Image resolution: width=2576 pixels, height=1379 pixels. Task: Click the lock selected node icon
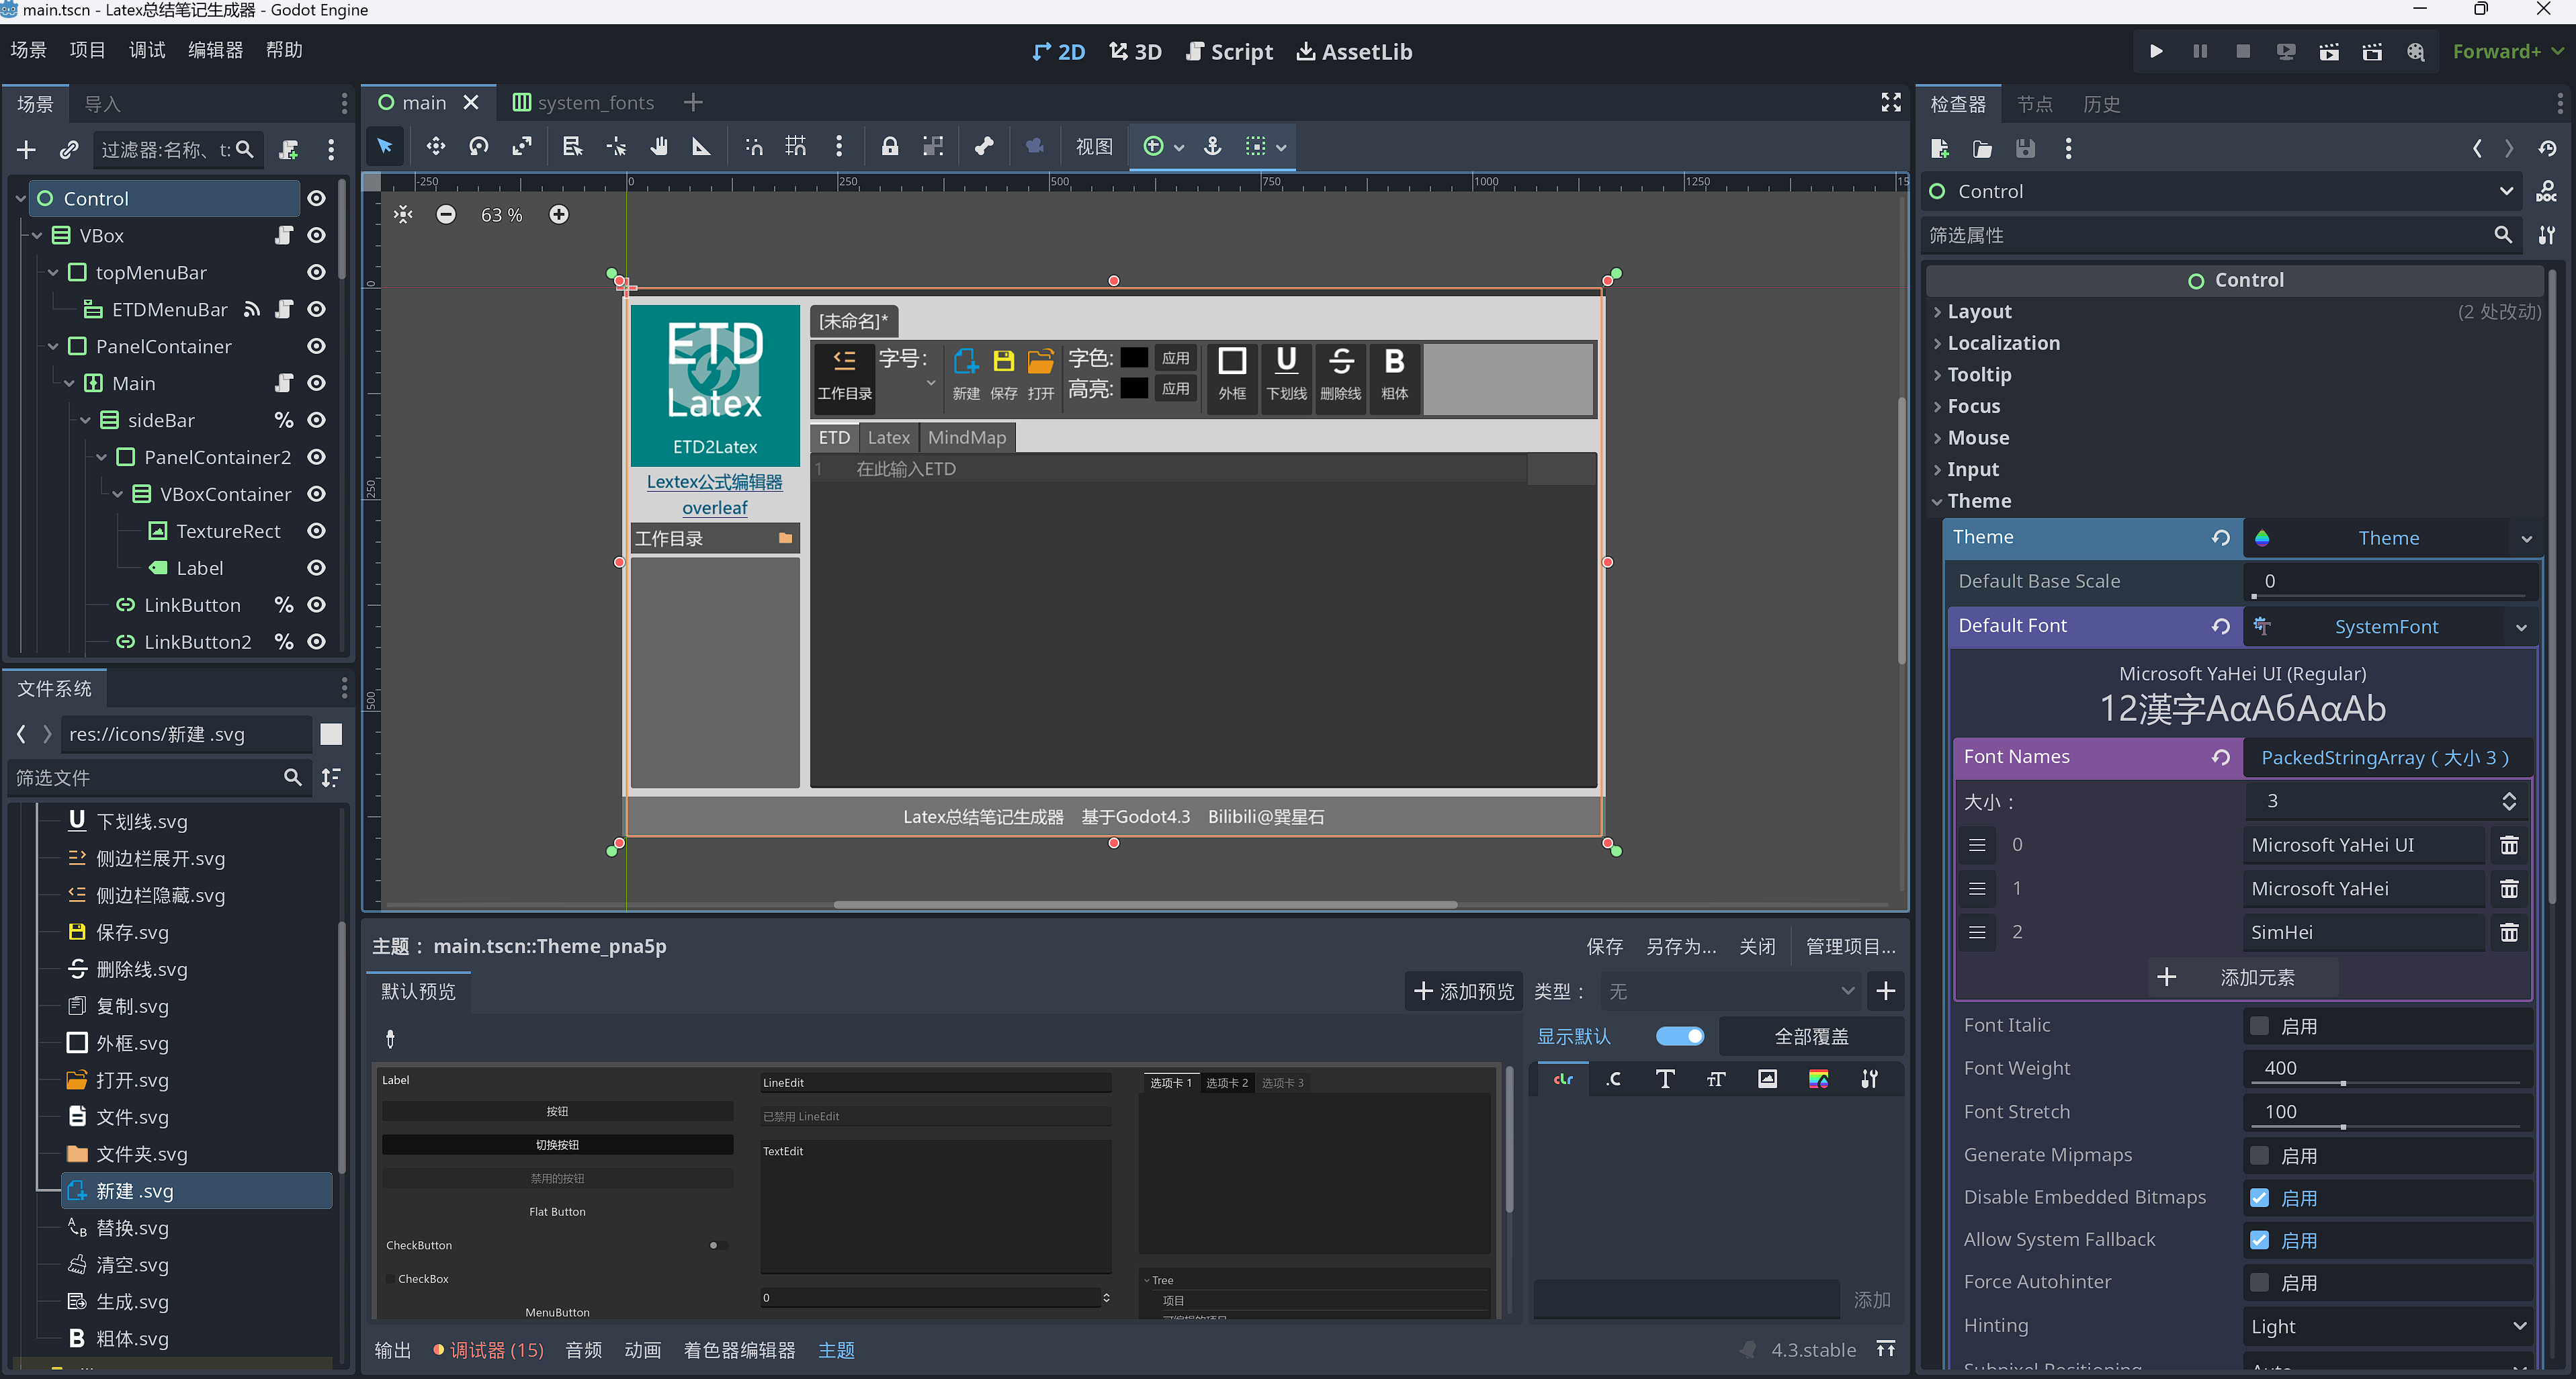(889, 147)
